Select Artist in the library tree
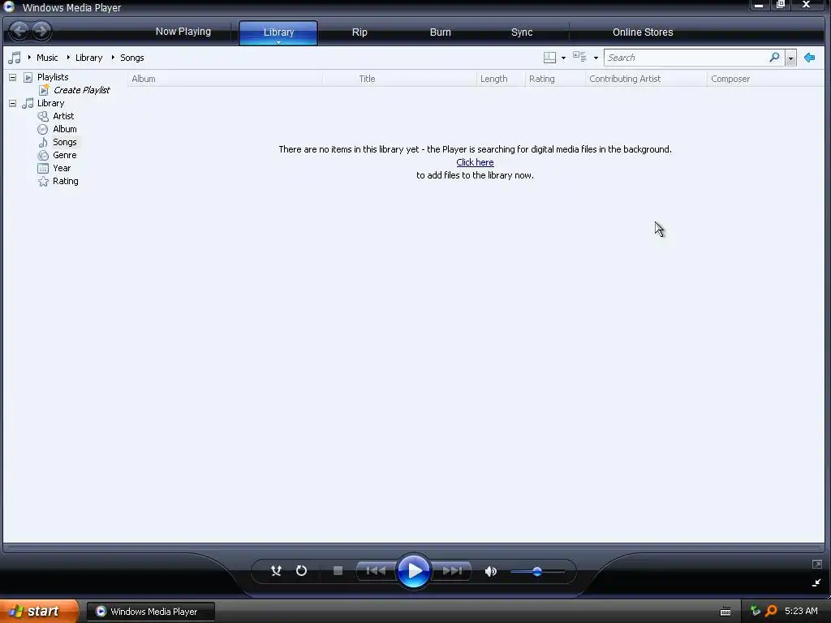Viewport: 831px width, 623px height. [x=63, y=116]
